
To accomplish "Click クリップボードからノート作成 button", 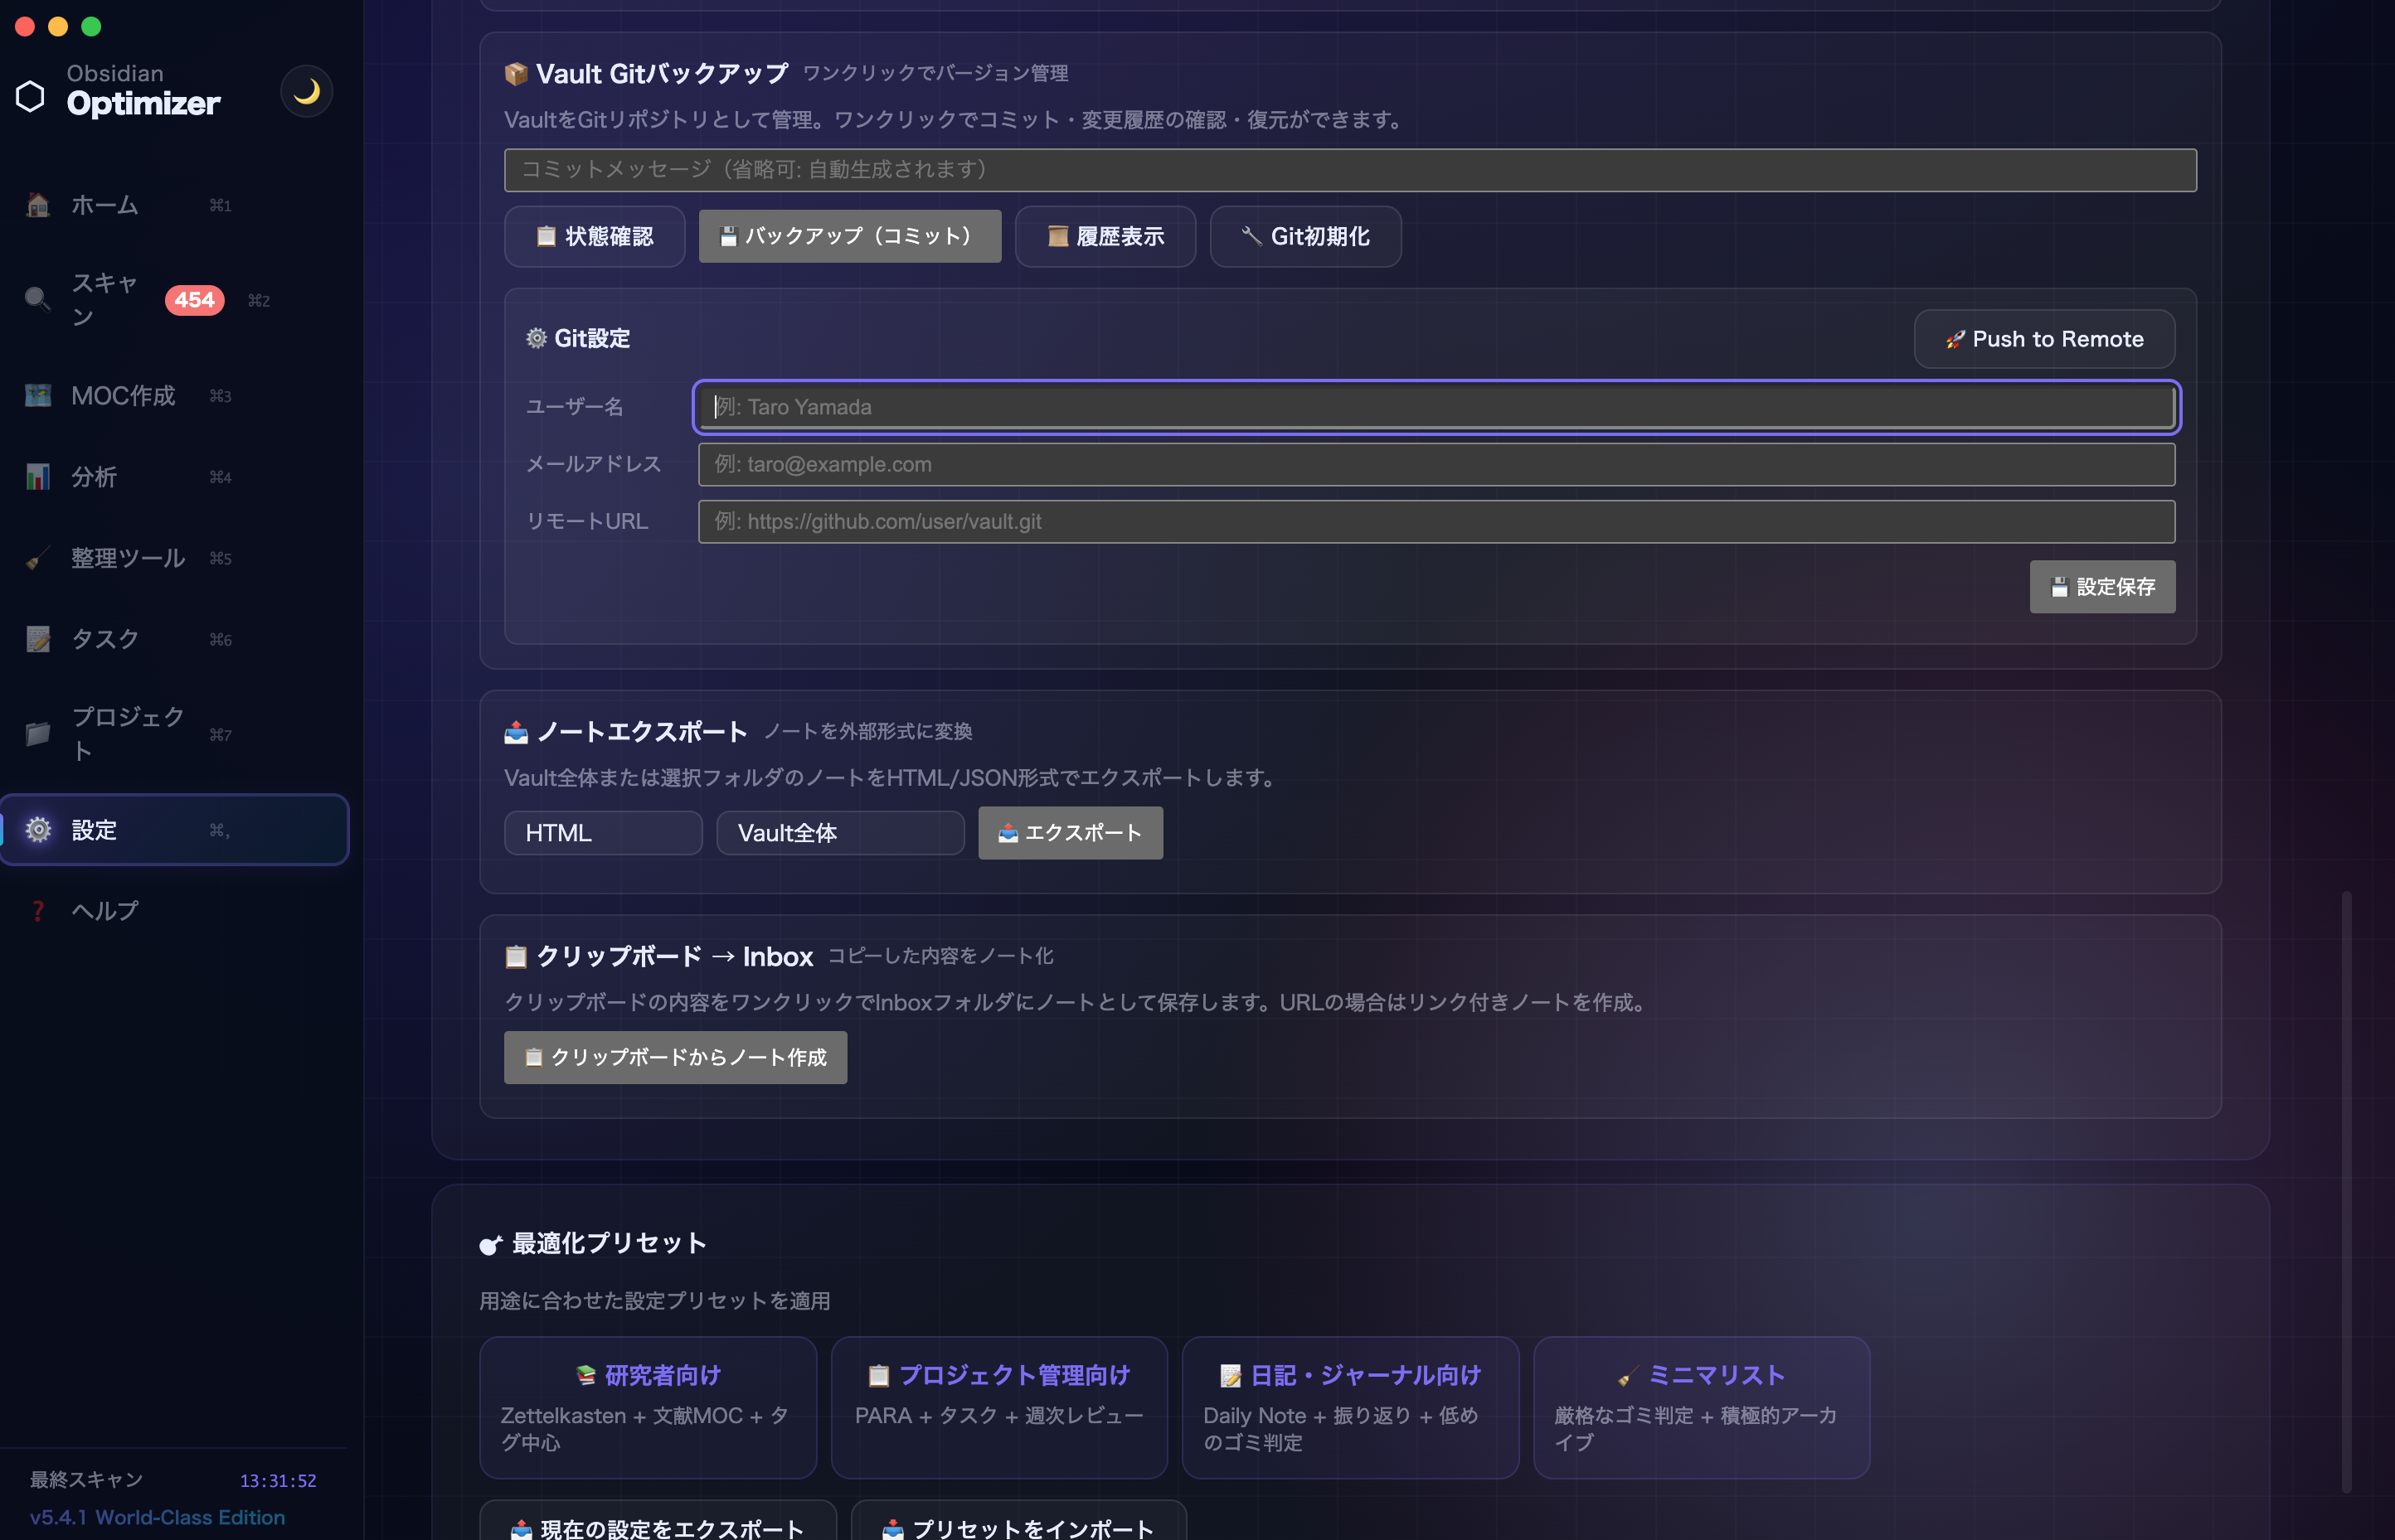I will 675,1058.
